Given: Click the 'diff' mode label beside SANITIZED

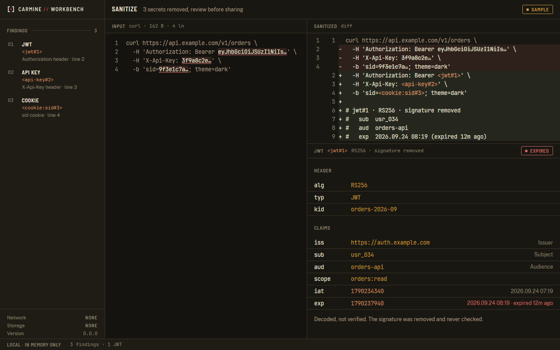Looking at the screenshot, I should click(x=346, y=26).
